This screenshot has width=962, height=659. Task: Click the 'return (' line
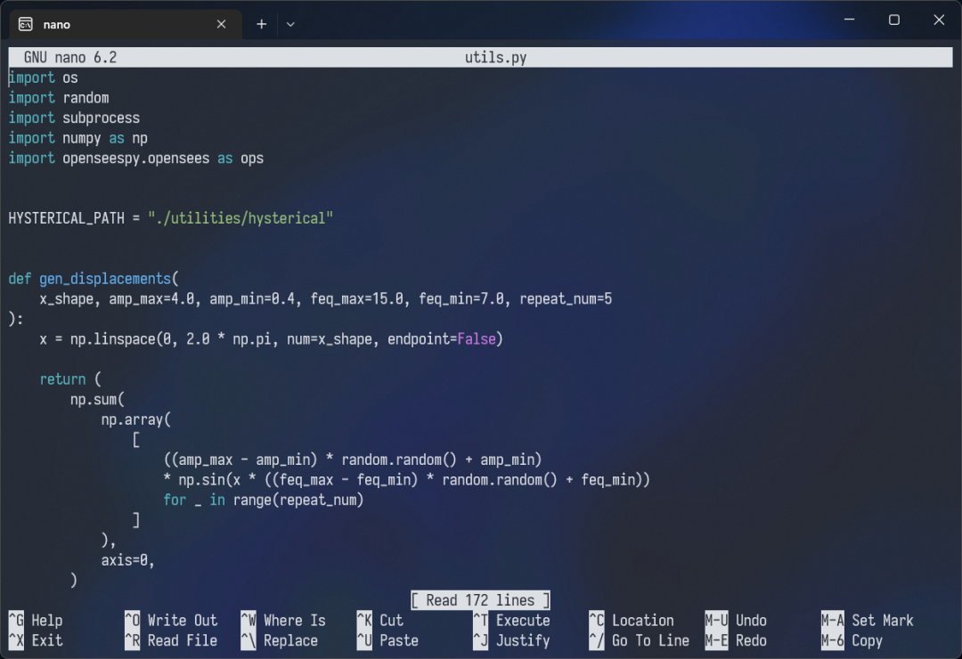70,379
